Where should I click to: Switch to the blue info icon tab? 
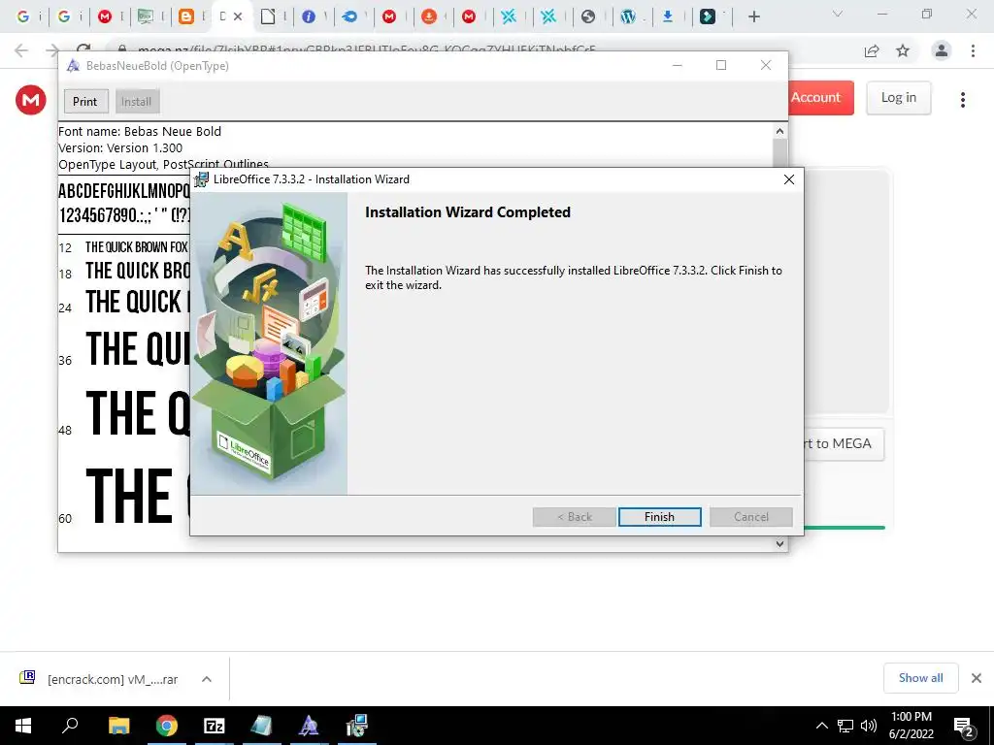point(309,16)
